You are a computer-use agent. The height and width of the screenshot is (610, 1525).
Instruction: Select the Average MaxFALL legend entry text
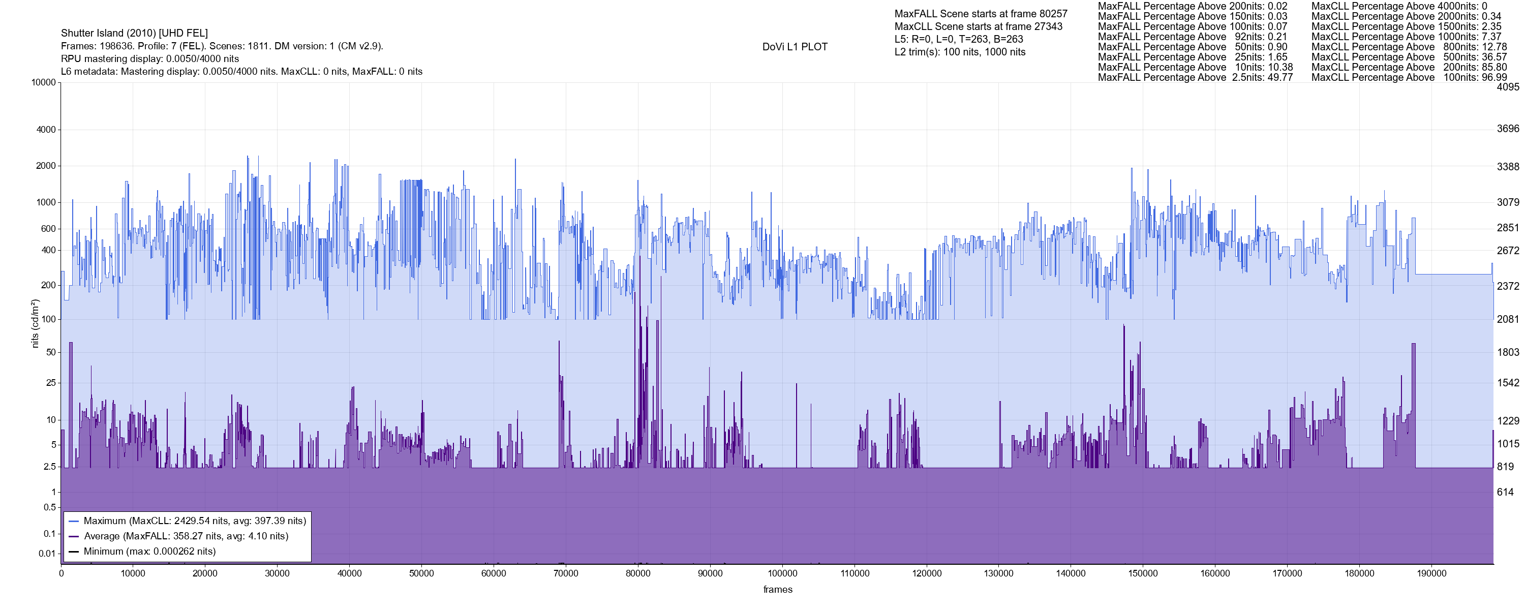click(186, 537)
